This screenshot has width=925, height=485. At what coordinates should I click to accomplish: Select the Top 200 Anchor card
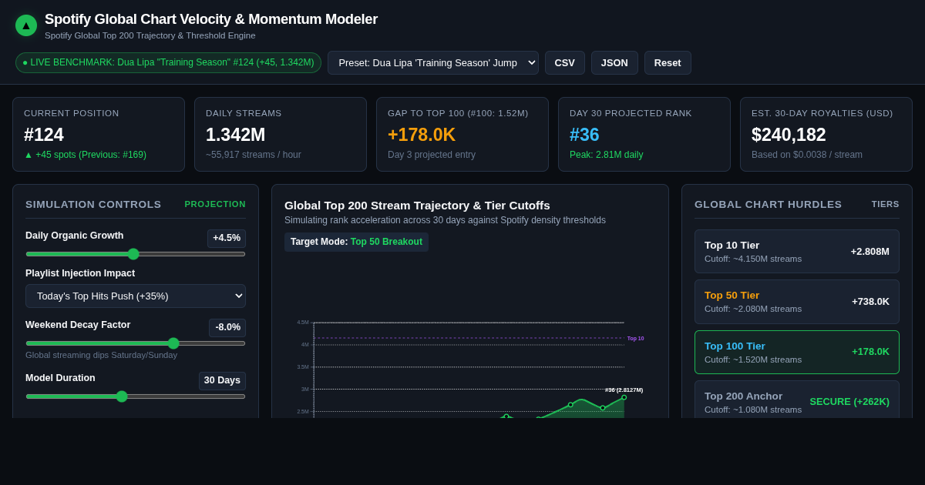[797, 400]
